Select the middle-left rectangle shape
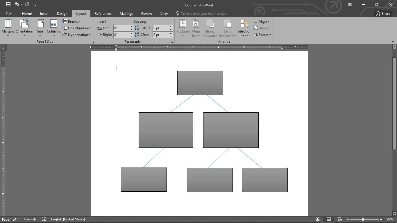This screenshot has width=397, height=223. (166, 130)
